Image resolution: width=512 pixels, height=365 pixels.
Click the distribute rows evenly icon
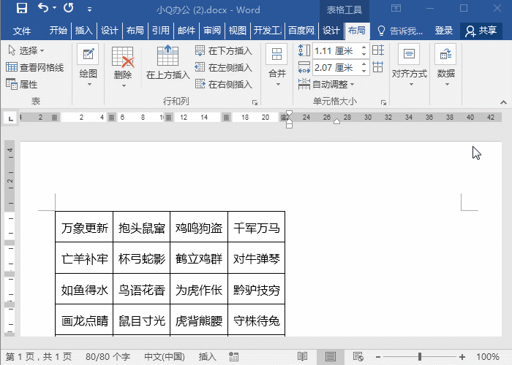378,50
